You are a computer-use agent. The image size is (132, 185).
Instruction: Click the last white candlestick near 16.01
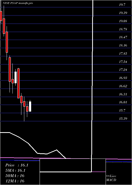click(30, 107)
